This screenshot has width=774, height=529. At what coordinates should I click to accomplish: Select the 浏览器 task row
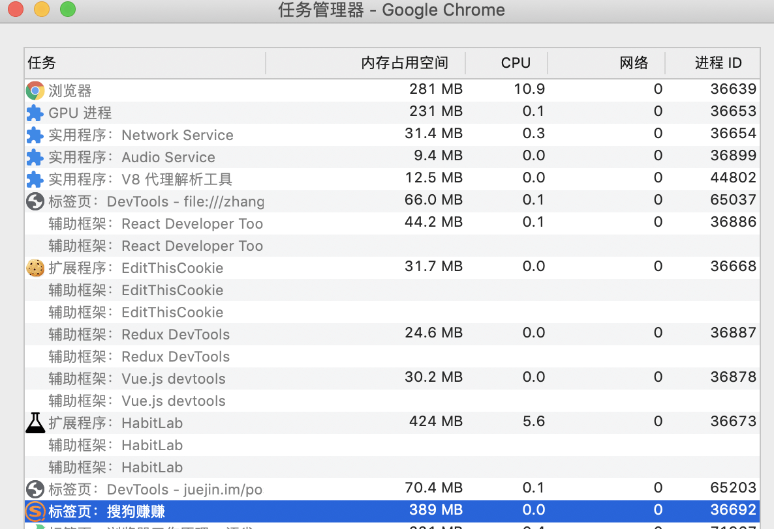(x=392, y=91)
